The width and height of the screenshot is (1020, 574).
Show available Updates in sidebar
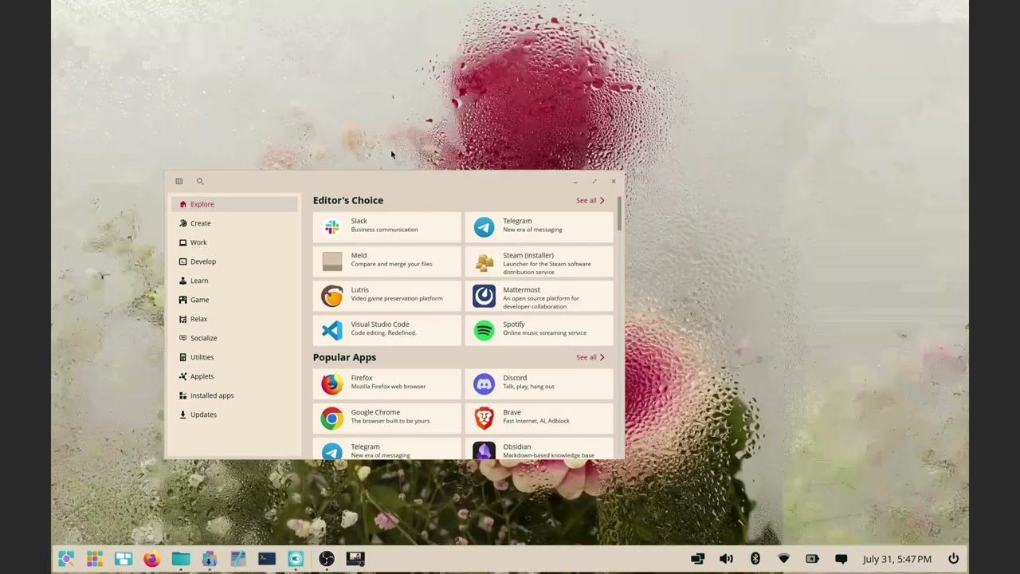[203, 415]
